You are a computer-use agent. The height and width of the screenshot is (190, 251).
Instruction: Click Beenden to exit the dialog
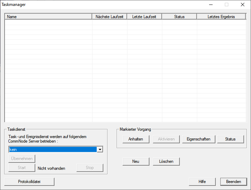234,182
